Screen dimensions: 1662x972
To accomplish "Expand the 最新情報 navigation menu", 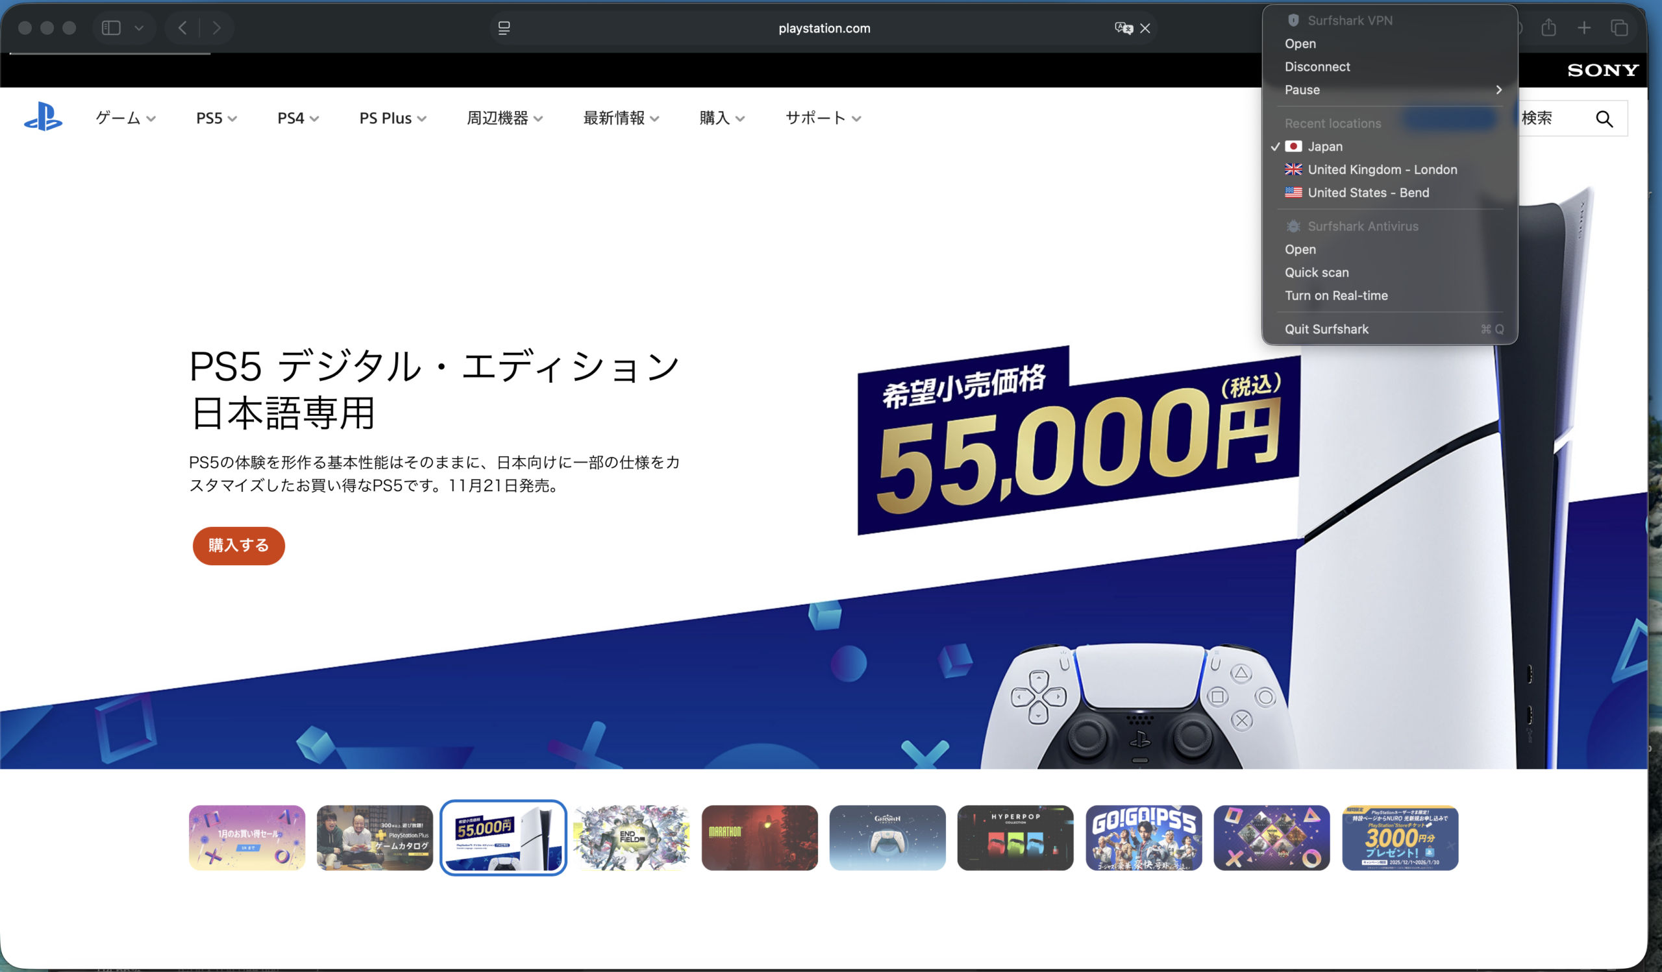I will pyautogui.click(x=621, y=118).
